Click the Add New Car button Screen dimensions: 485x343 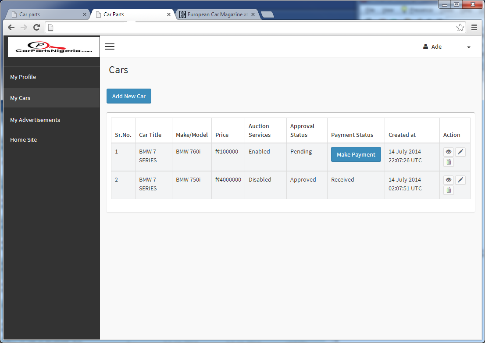128,96
